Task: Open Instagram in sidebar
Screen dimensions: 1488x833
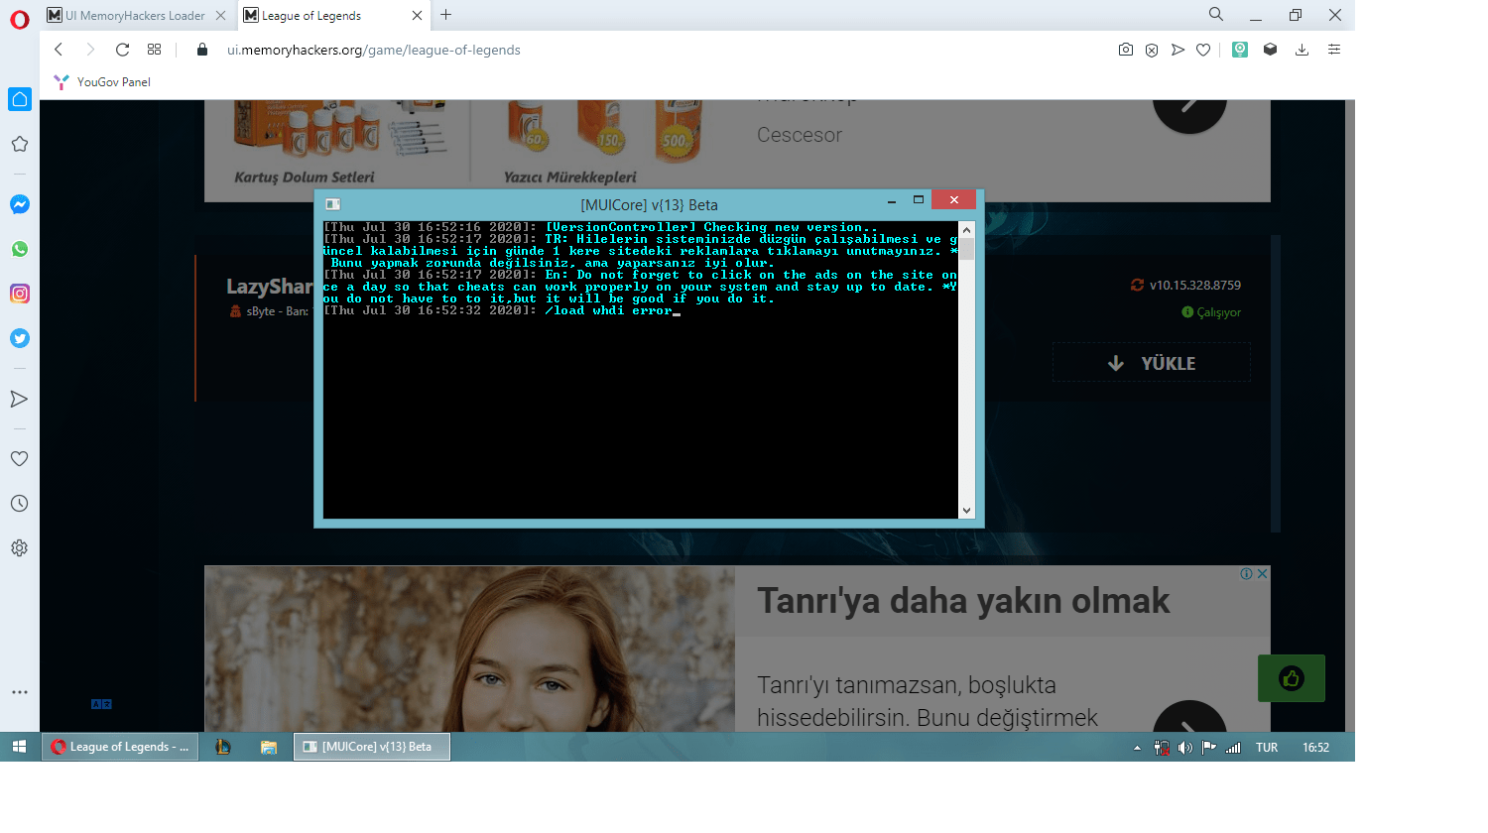Action: point(19,294)
